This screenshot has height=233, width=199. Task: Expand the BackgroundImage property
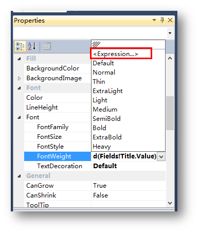(19, 78)
